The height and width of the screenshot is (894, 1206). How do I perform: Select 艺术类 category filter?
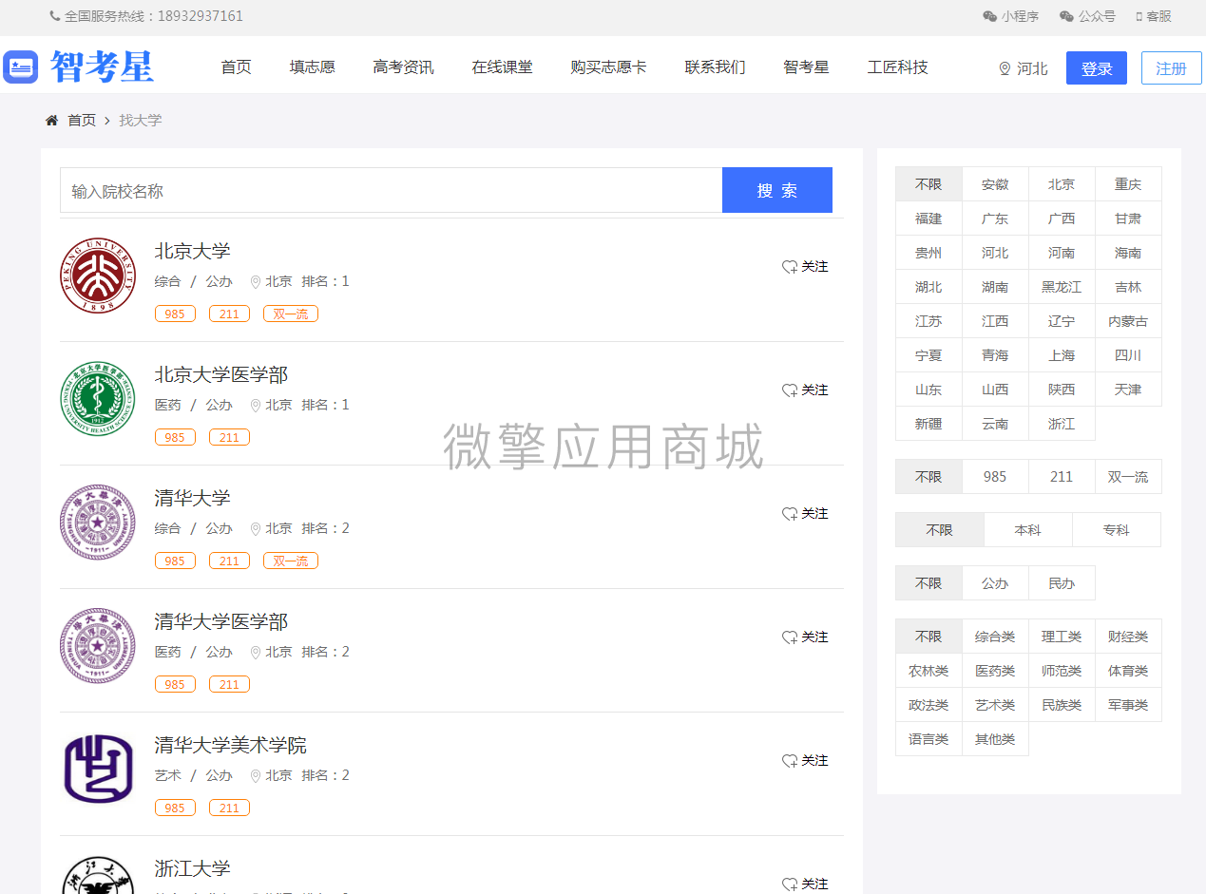point(995,705)
